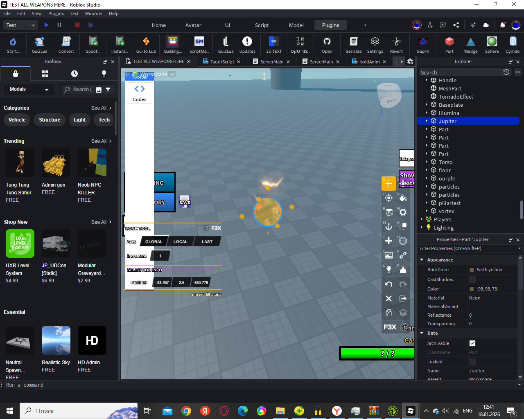524x419 pixels.
Task: Click the Codes button in viewport
Action: (140, 93)
